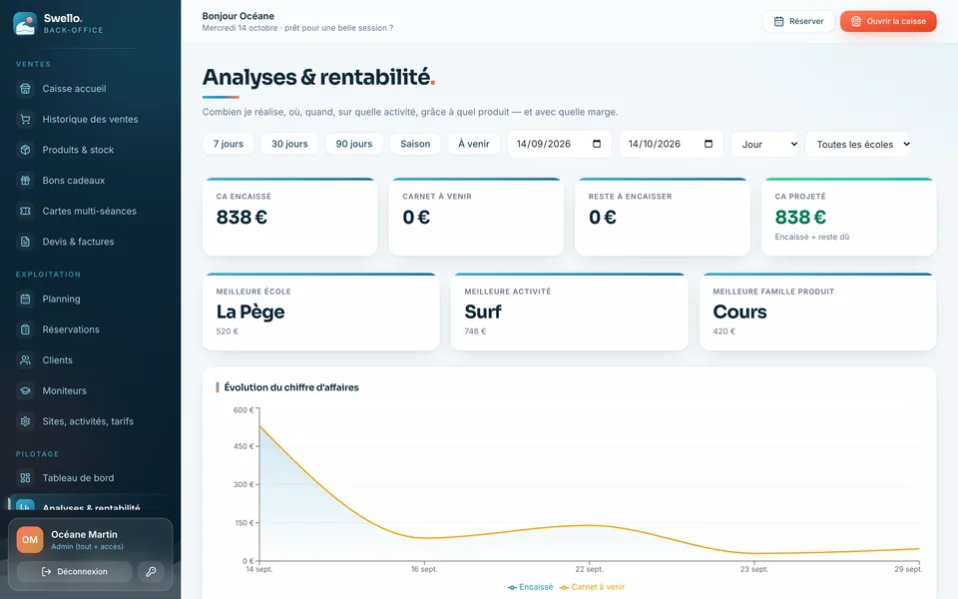The image size is (958, 599).
Task: Select the 7 jours period filter
Action: 228,144
